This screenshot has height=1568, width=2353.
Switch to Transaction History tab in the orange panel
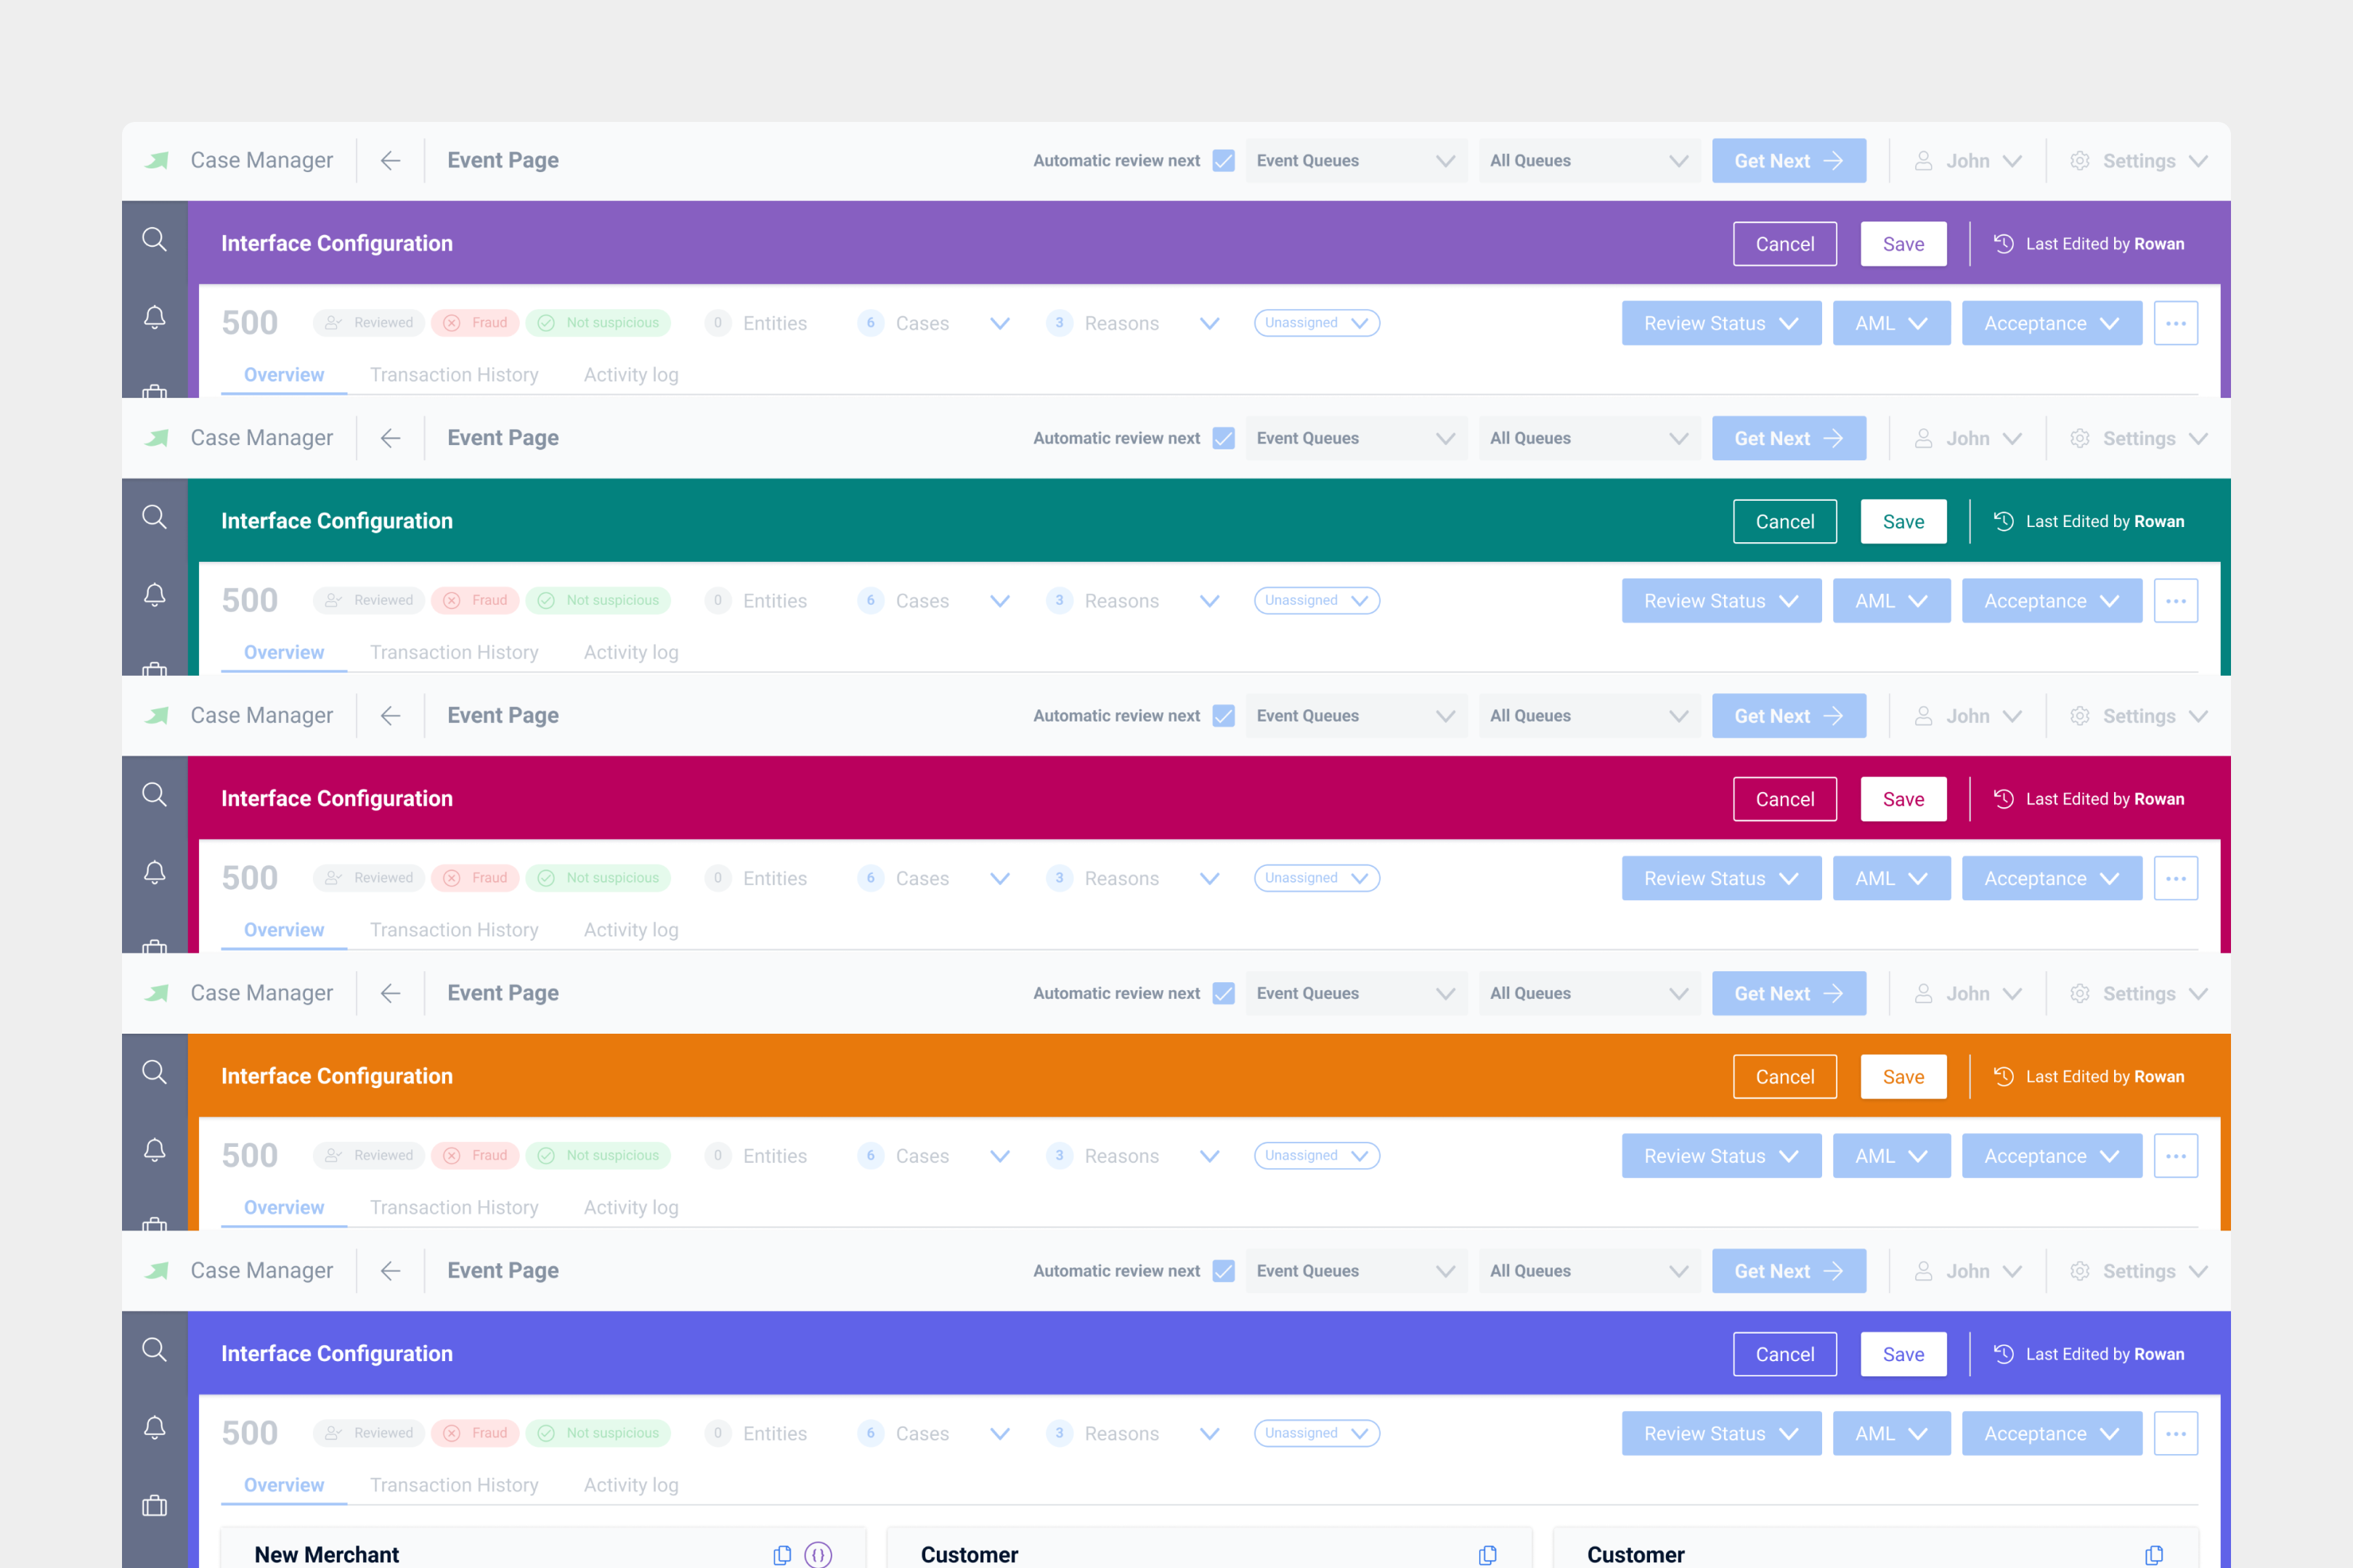[x=454, y=1207]
